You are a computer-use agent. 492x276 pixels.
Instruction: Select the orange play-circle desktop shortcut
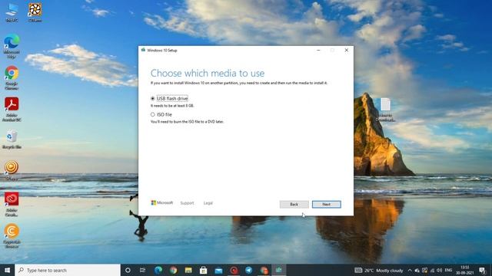12,170
